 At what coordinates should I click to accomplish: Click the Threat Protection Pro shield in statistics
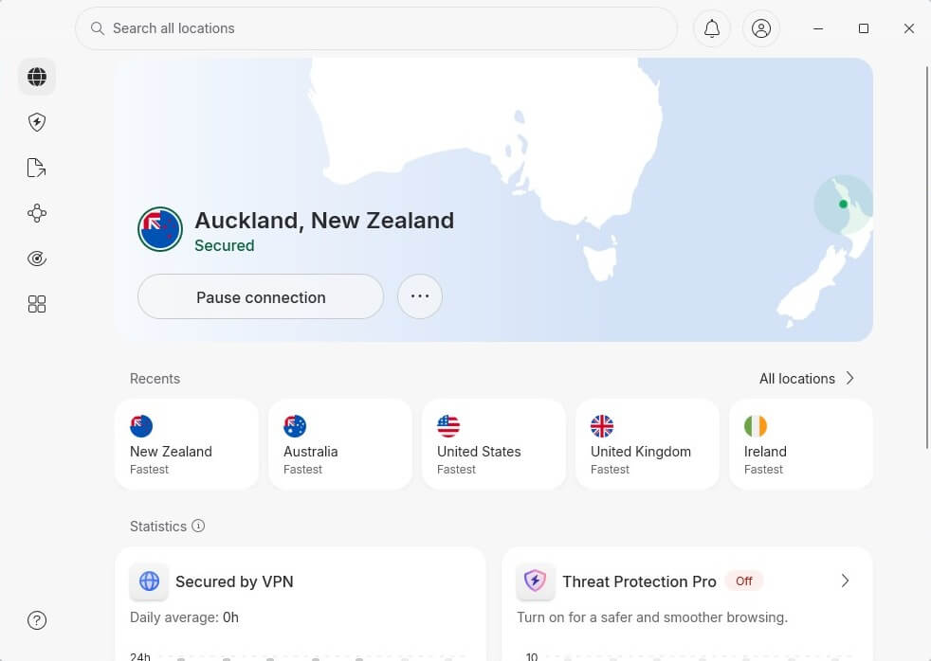pos(536,581)
